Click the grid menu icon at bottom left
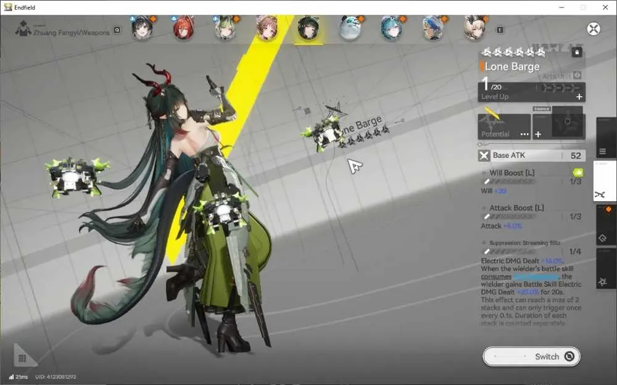This screenshot has width=617, height=385. (22, 358)
